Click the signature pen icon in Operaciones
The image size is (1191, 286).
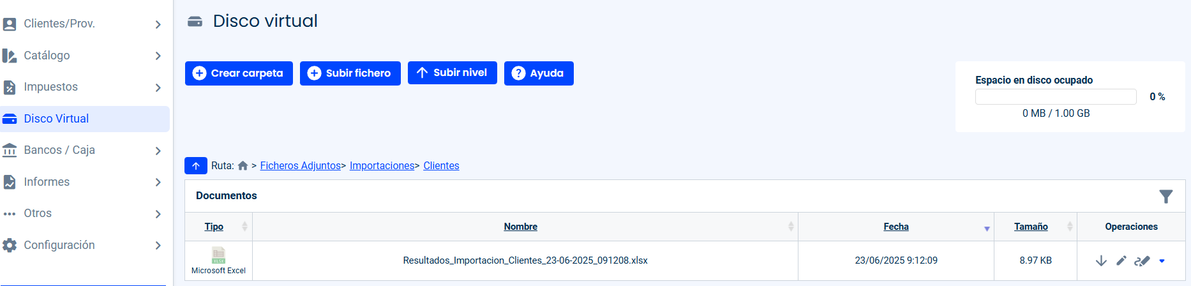coord(1142,260)
